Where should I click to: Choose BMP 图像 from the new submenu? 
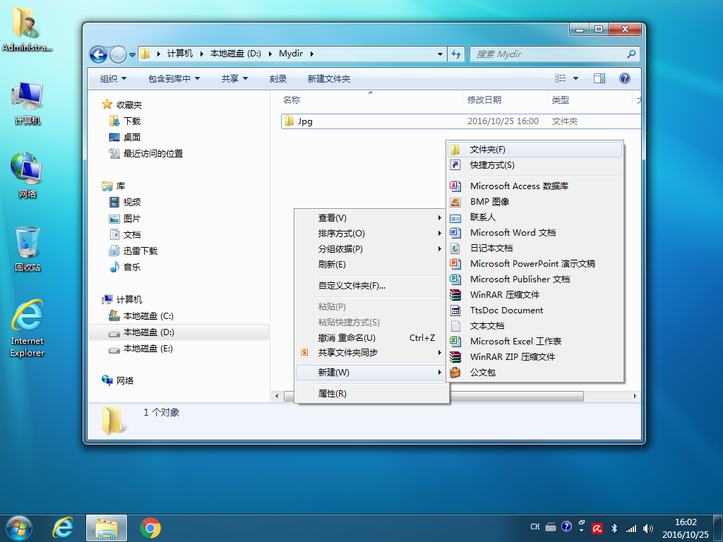coord(535,201)
